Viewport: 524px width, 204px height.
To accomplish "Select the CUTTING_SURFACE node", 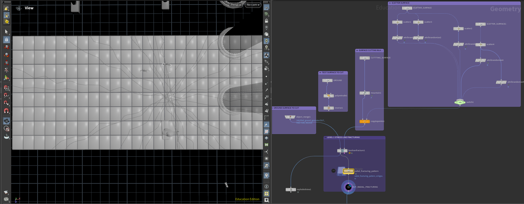I will coord(365,58).
